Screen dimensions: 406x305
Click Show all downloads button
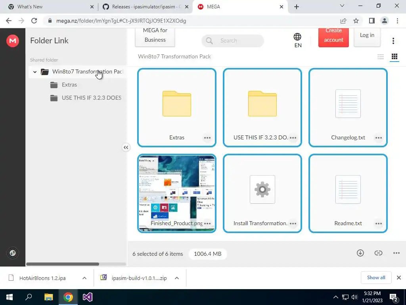(376, 278)
